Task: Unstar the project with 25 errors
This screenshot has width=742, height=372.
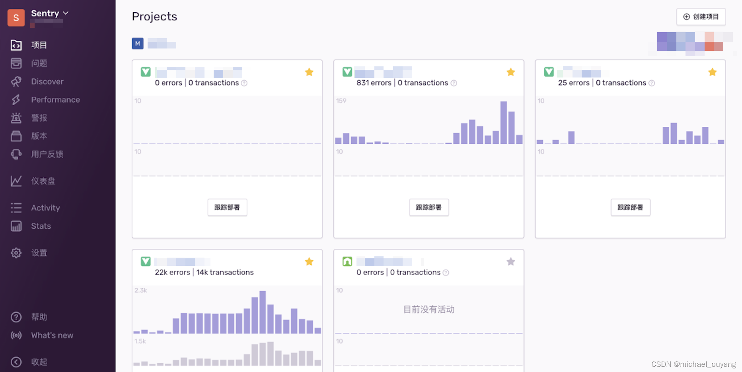Action: point(713,72)
